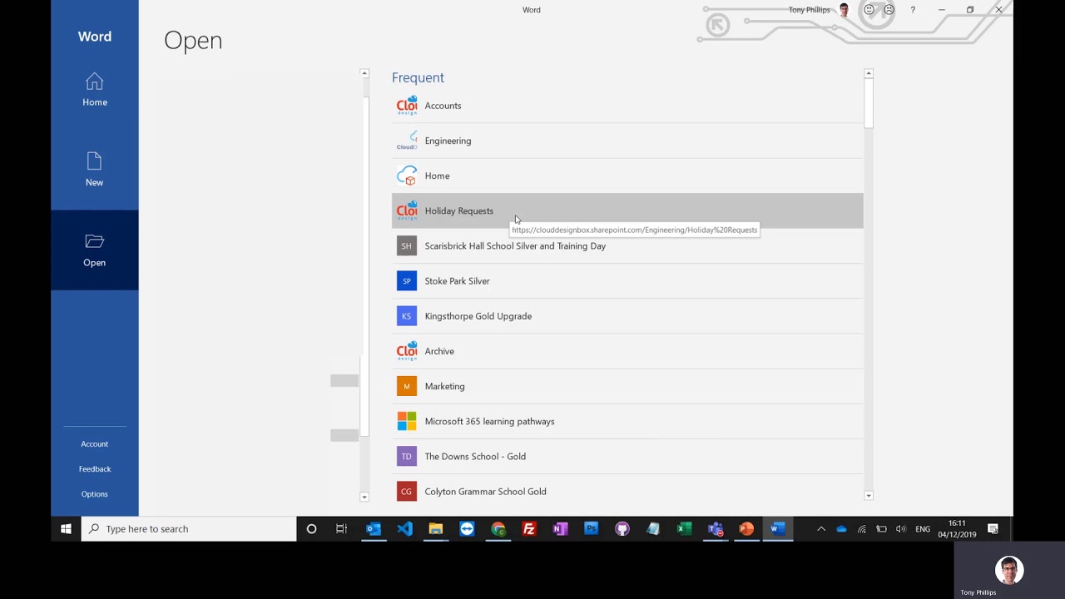Image resolution: width=1065 pixels, height=599 pixels.
Task: Open Cortana circle icon on taskbar
Action: coord(311,528)
